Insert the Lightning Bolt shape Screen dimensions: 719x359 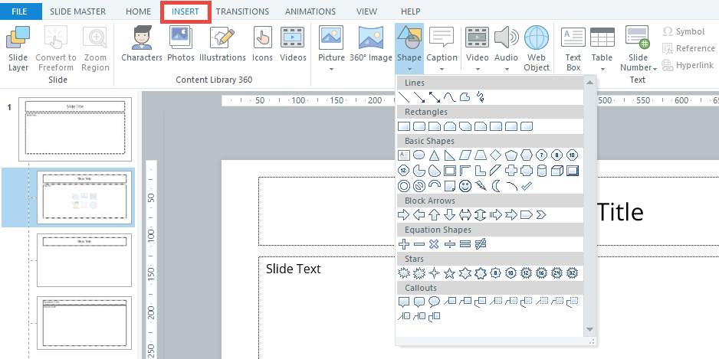[x=480, y=186]
